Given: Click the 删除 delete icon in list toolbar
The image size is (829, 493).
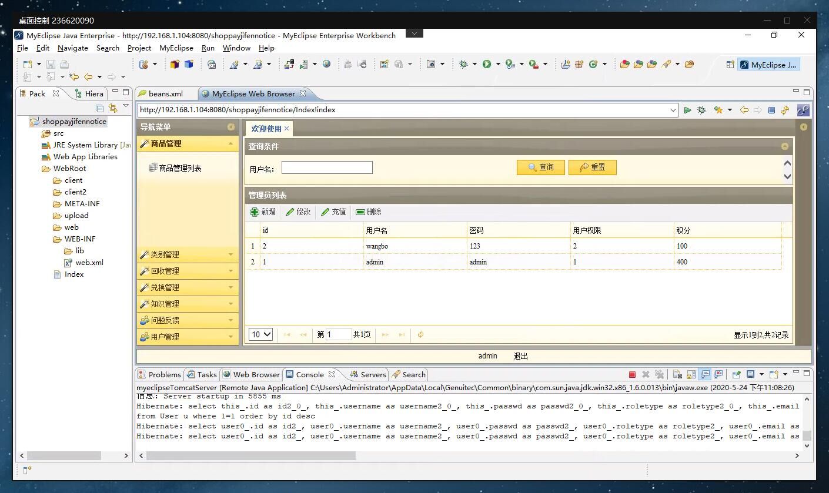Looking at the screenshot, I should (x=360, y=212).
